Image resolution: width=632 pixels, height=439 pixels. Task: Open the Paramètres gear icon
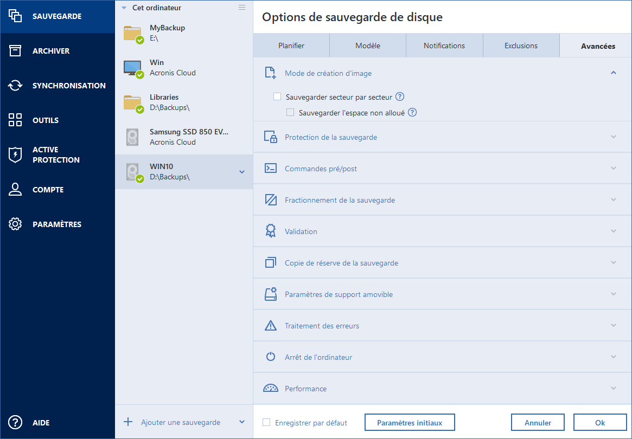pyautogui.click(x=15, y=224)
